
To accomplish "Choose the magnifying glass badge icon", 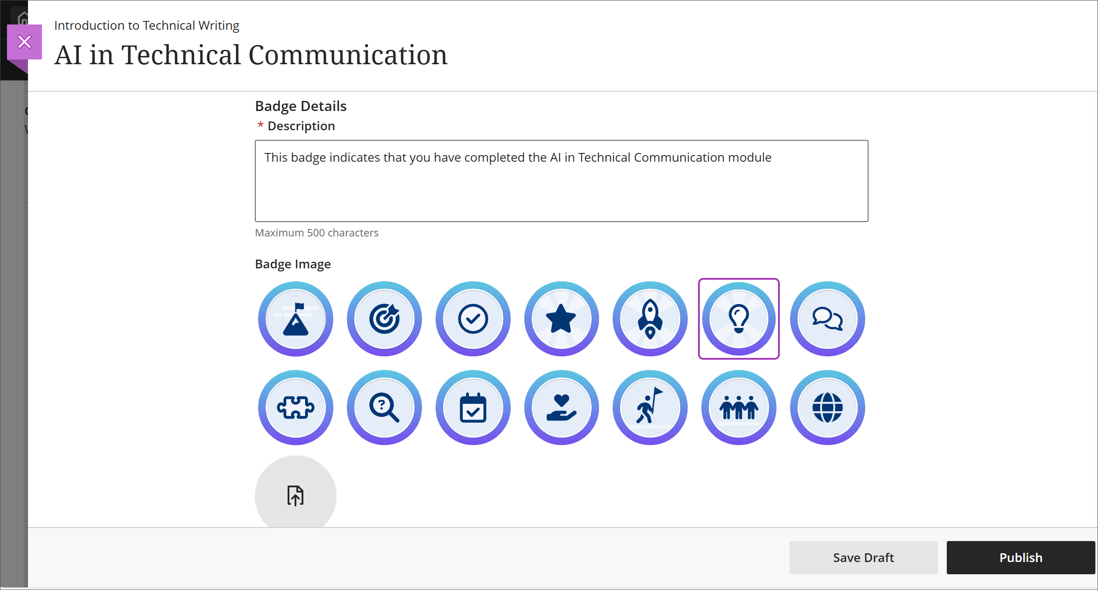I will pyautogui.click(x=384, y=407).
